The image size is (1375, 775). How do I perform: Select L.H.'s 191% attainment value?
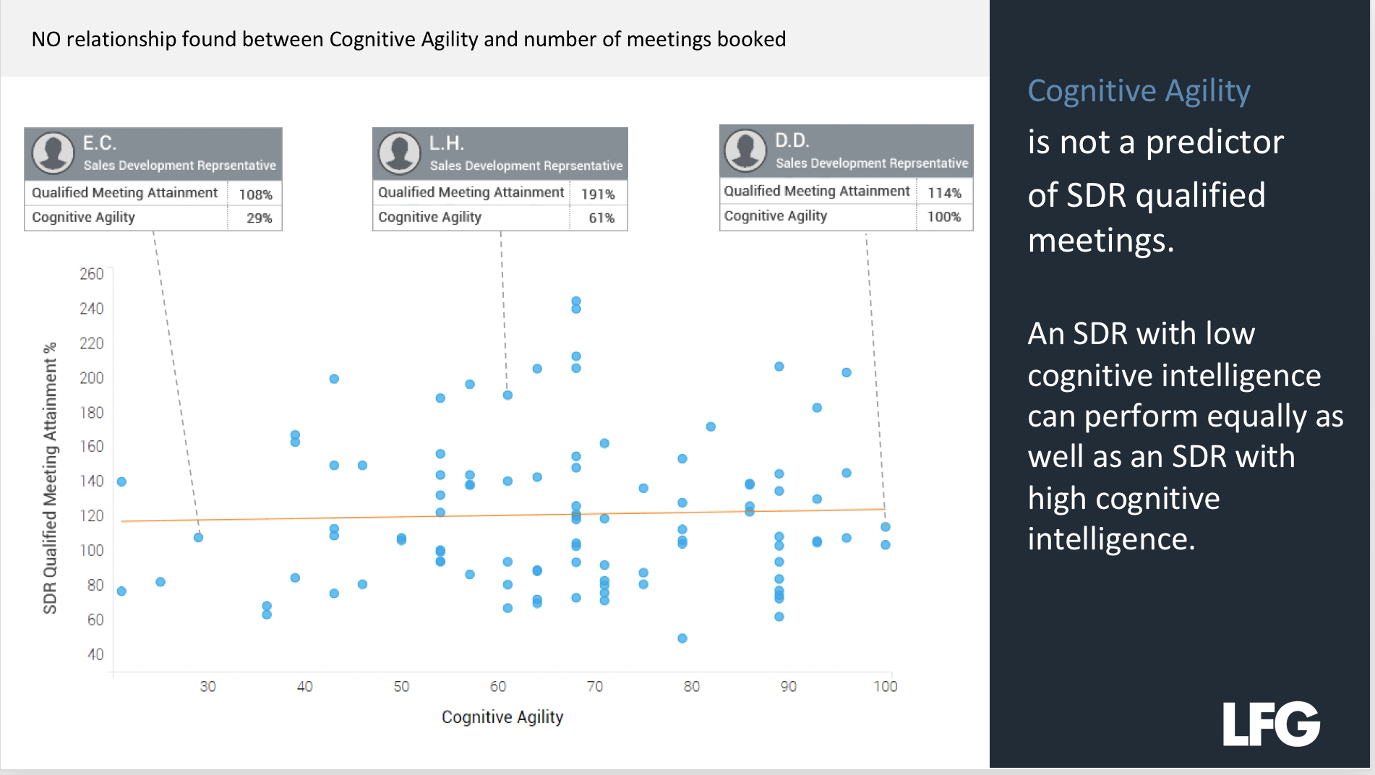tap(598, 194)
